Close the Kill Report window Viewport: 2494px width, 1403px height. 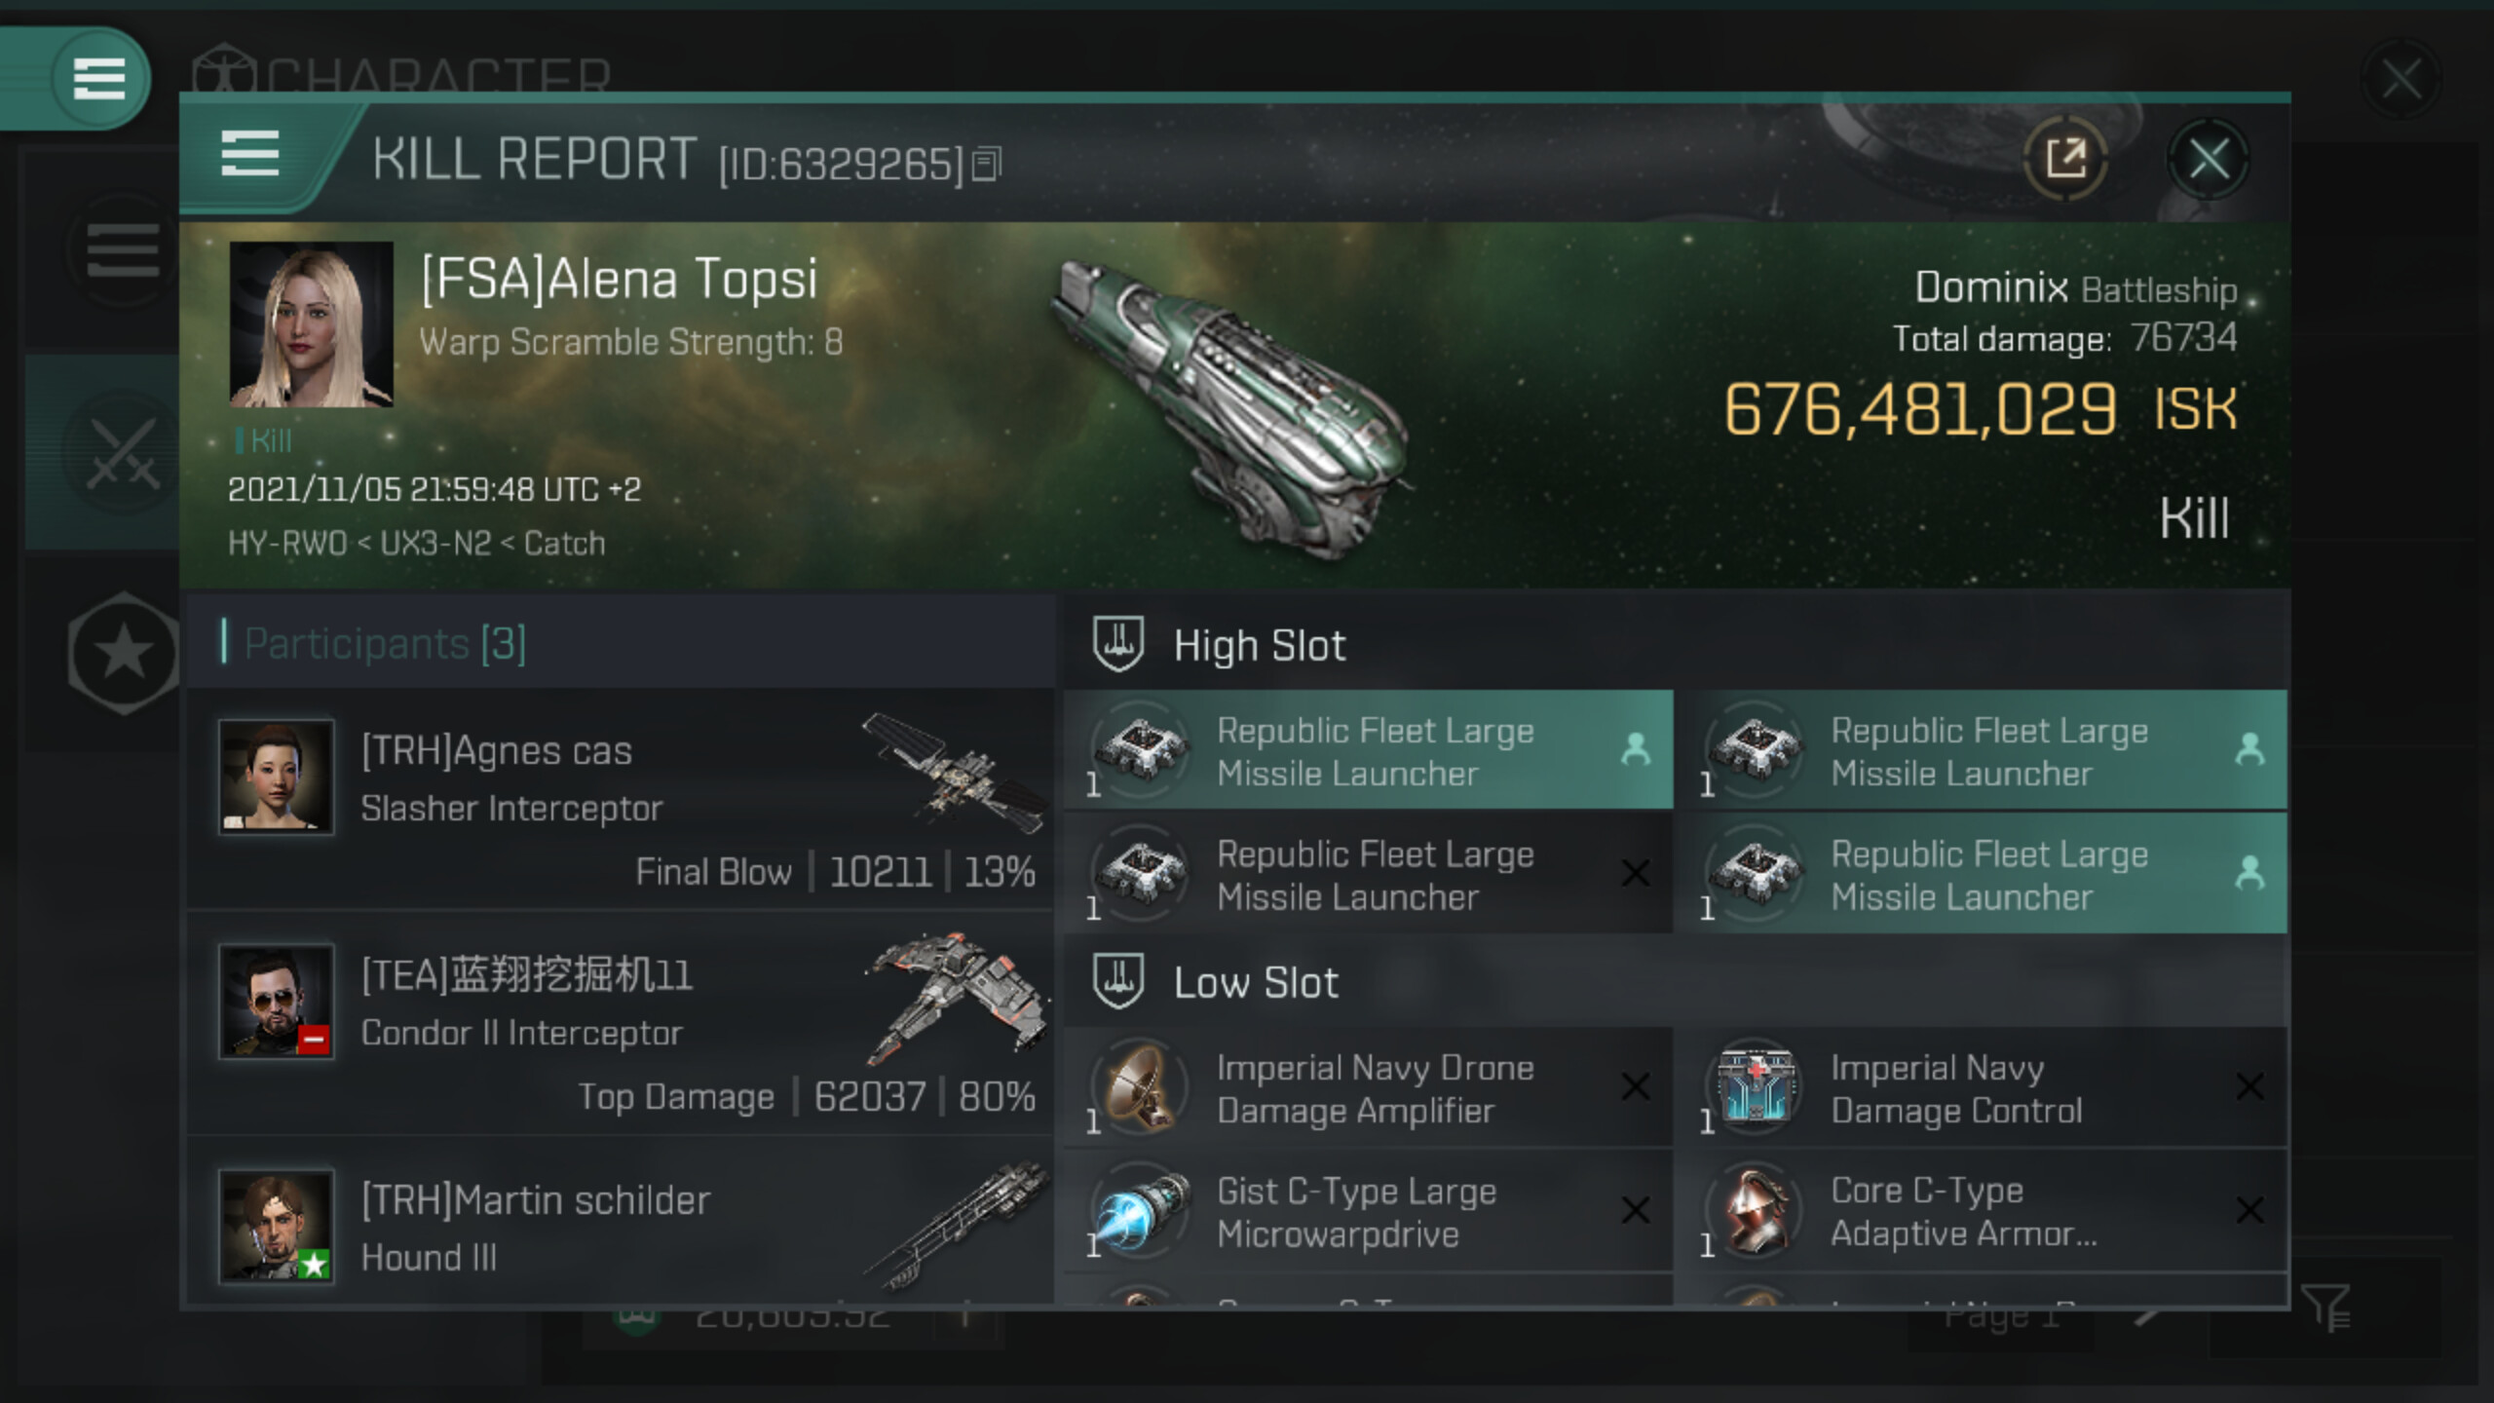(2208, 158)
